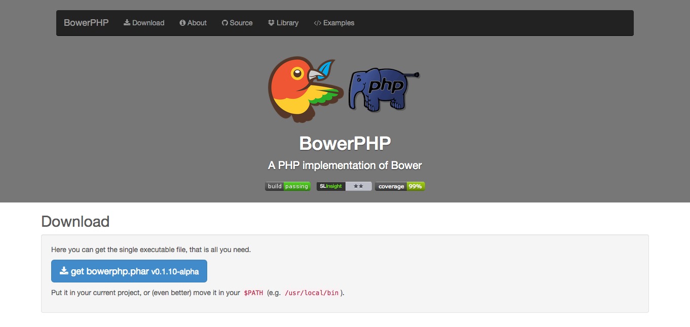Click the code brackets icon beside Examples
The height and width of the screenshot is (327, 690).
point(318,23)
